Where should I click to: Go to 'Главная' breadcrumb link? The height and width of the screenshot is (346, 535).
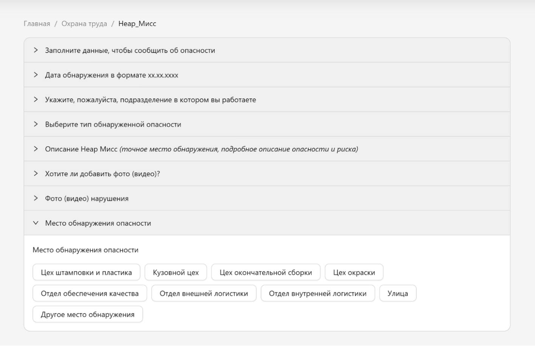(37, 23)
